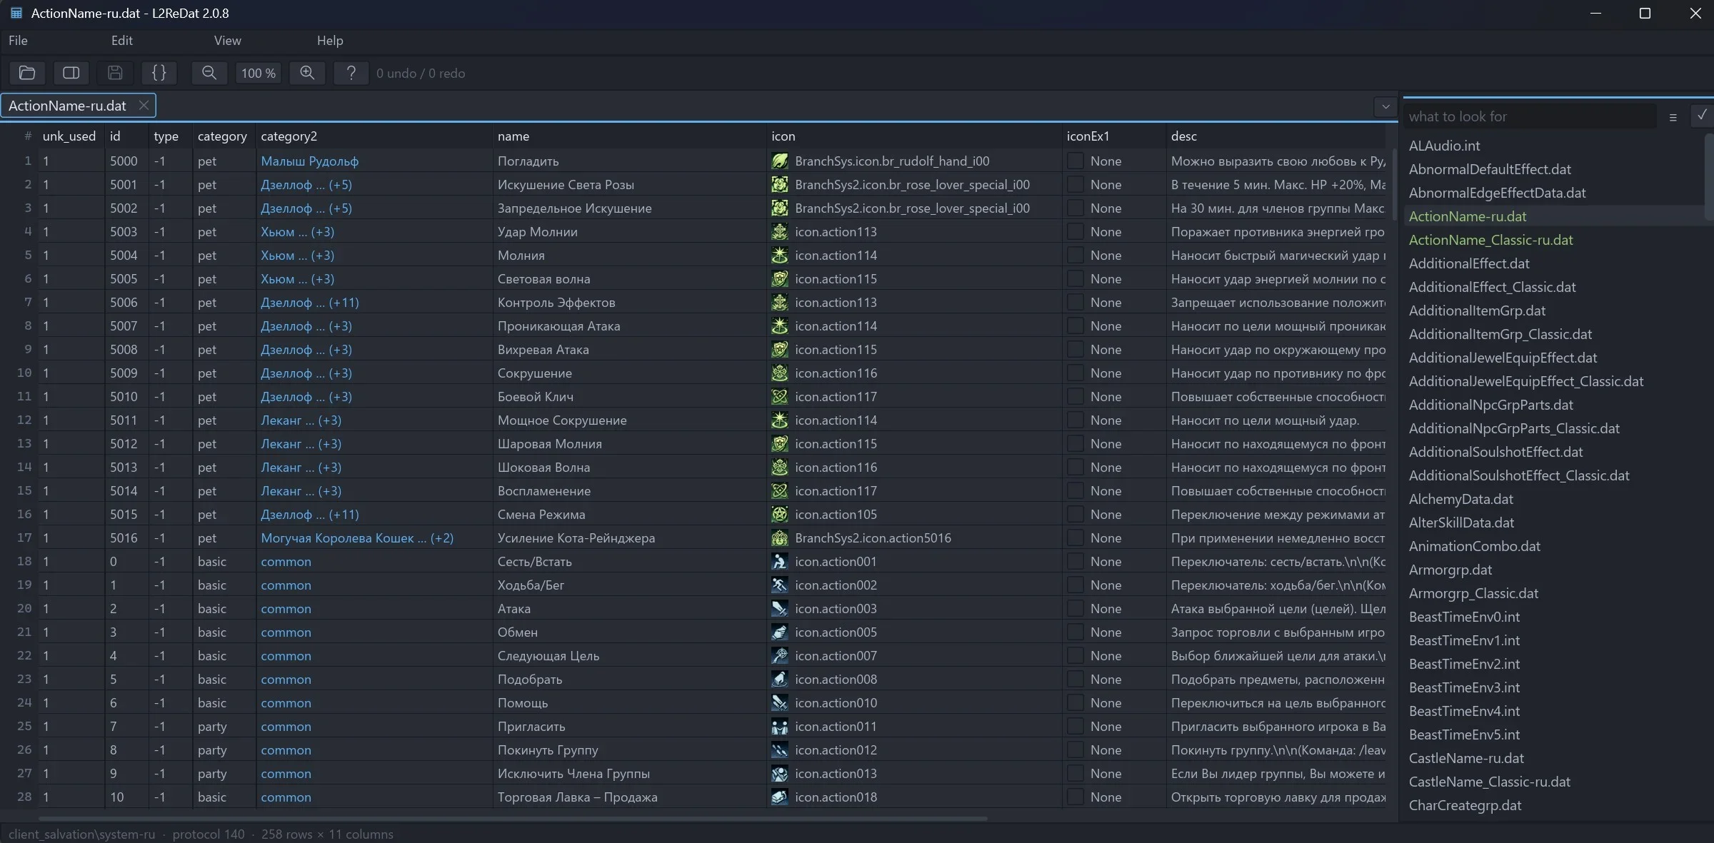
Task: Open the curly braces structure view
Action: 159,73
